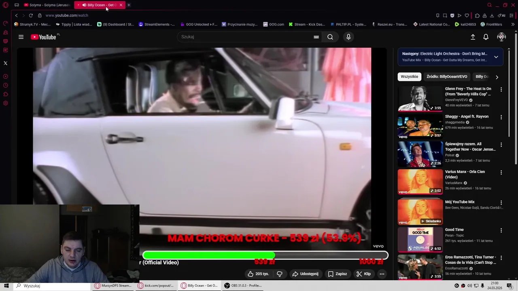Open the FrontWars bookmark
This screenshot has height=291, width=518.
pyautogui.click(x=491, y=24)
